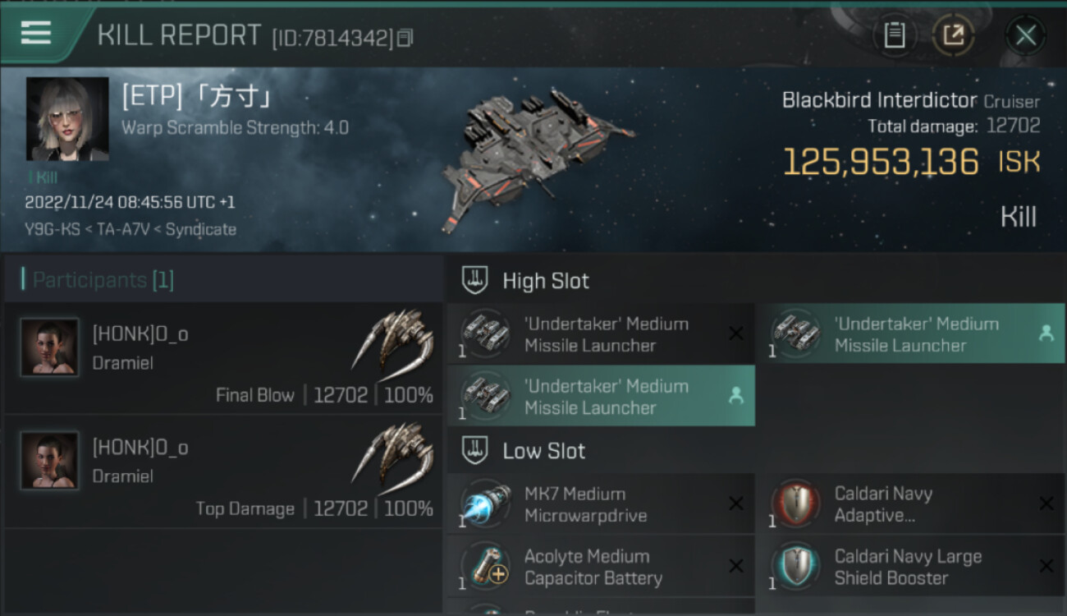The width and height of the screenshot is (1067, 616).
Task: Open the hamburger menu
Action: [x=37, y=34]
